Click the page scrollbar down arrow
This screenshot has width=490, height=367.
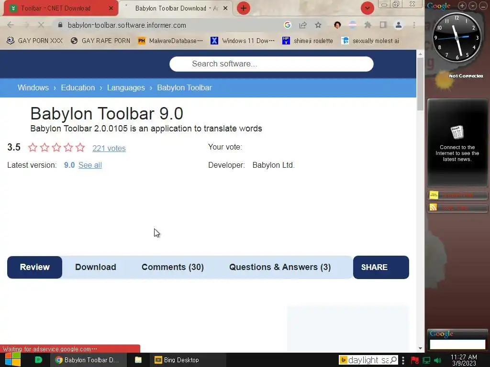pyautogui.click(x=420, y=348)
